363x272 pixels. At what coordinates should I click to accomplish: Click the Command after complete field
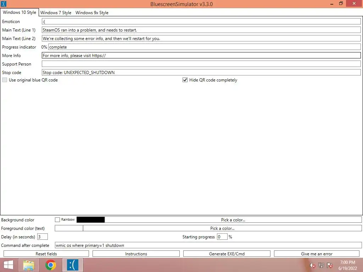pyautogui.click(x=208, y=245)
